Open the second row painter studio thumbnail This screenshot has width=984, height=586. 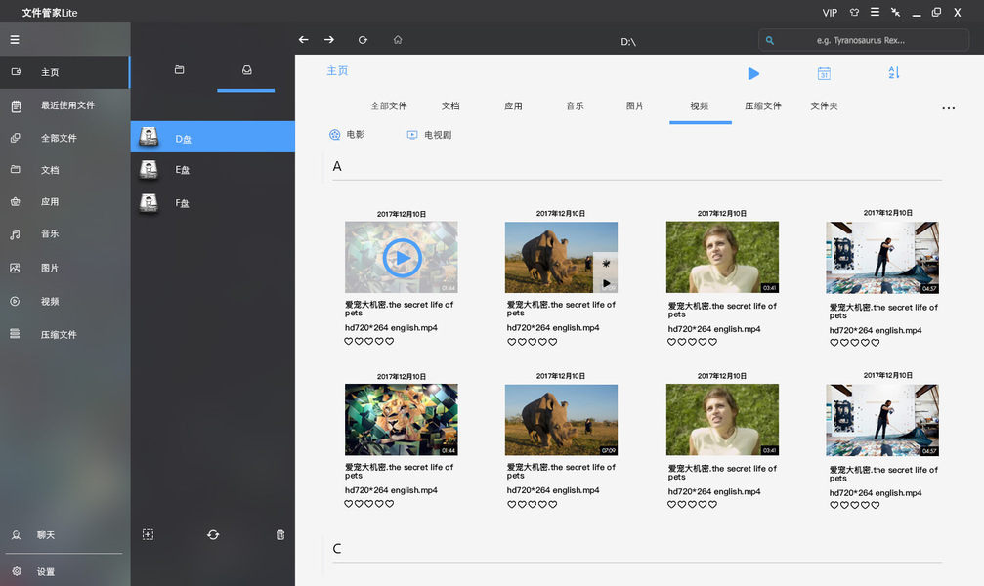(x=882, y=420)
